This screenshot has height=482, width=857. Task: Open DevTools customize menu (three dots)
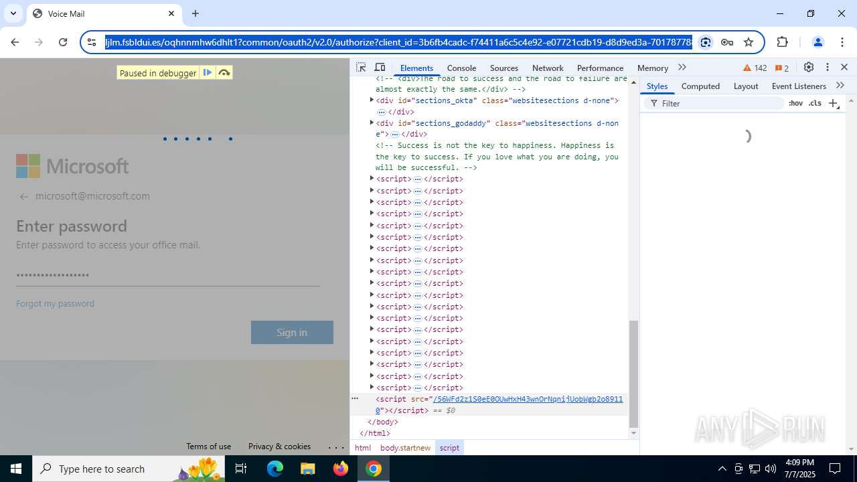[x=828, y=68]
